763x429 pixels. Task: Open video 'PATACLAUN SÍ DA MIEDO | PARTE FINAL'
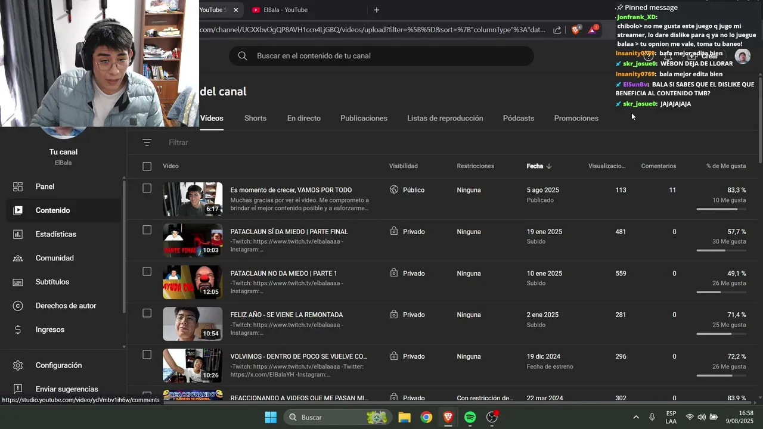289,232
